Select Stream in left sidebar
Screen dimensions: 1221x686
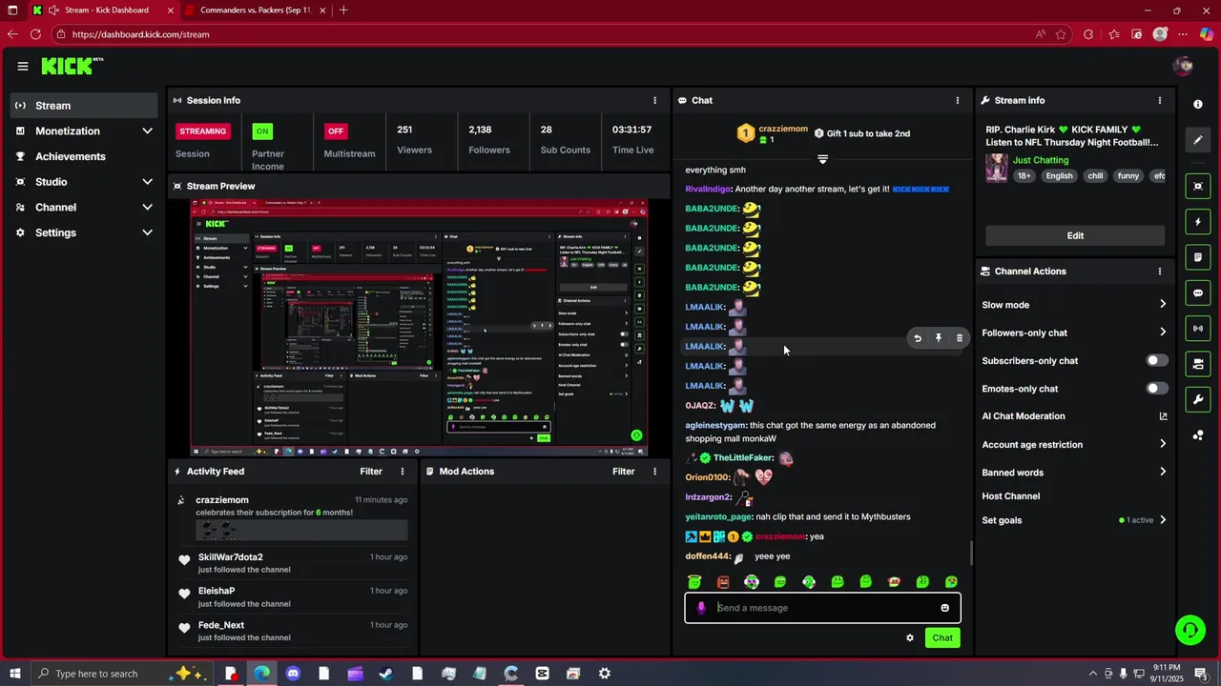tap(85, 106)
